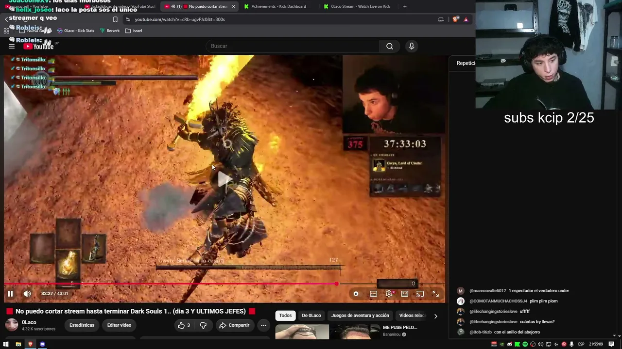Select the Todos filter chip
This screenshot has height=349, width=622.
click(285, 316)
